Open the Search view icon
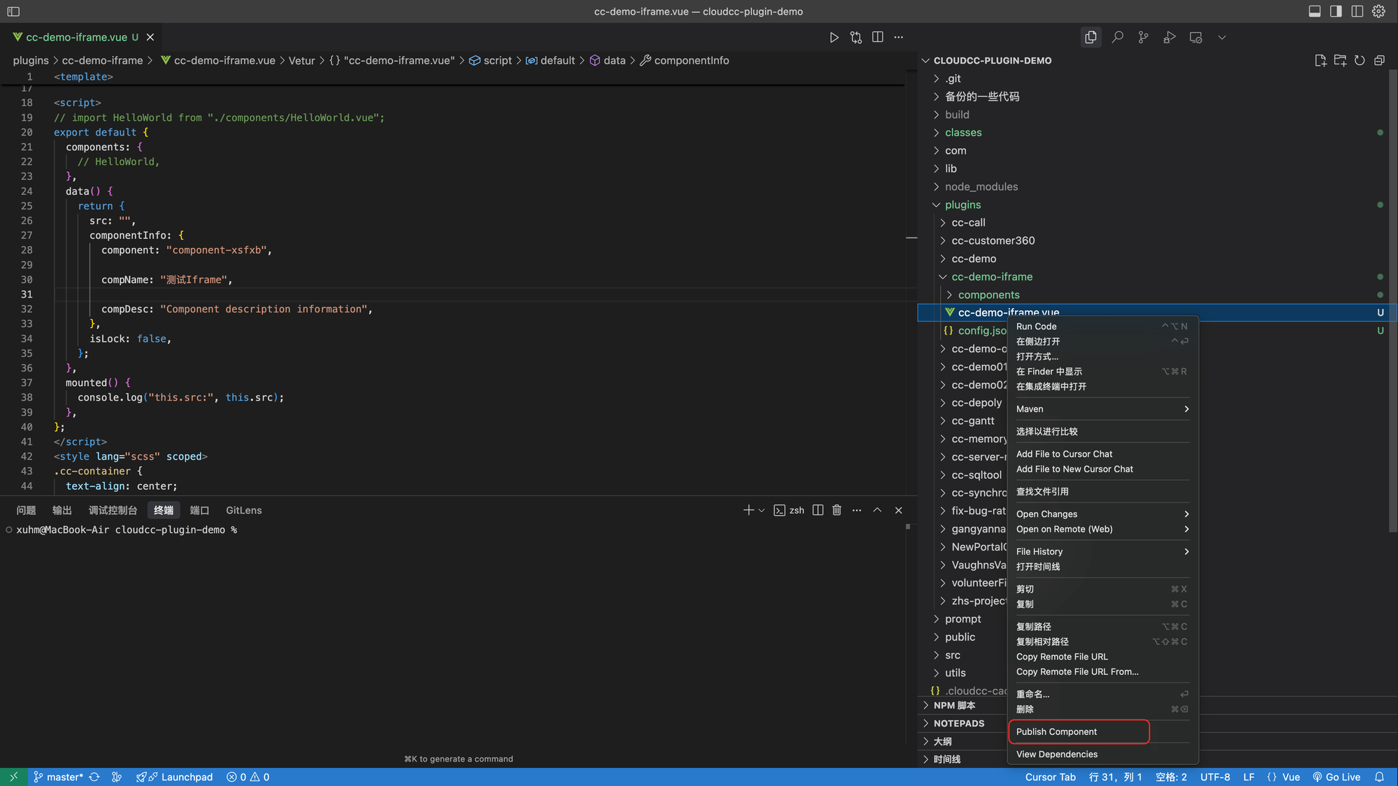 (1117, 38)
